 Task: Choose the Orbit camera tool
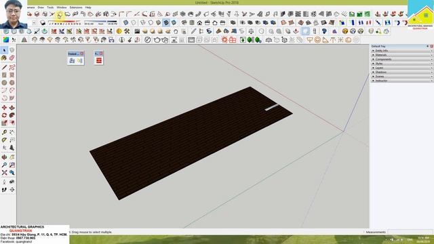point(4,157)
